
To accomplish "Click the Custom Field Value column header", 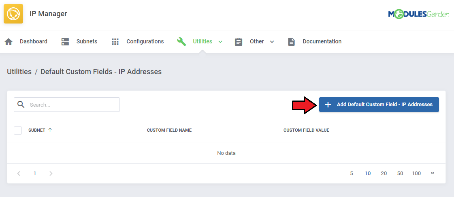I will tap(306, 131).
